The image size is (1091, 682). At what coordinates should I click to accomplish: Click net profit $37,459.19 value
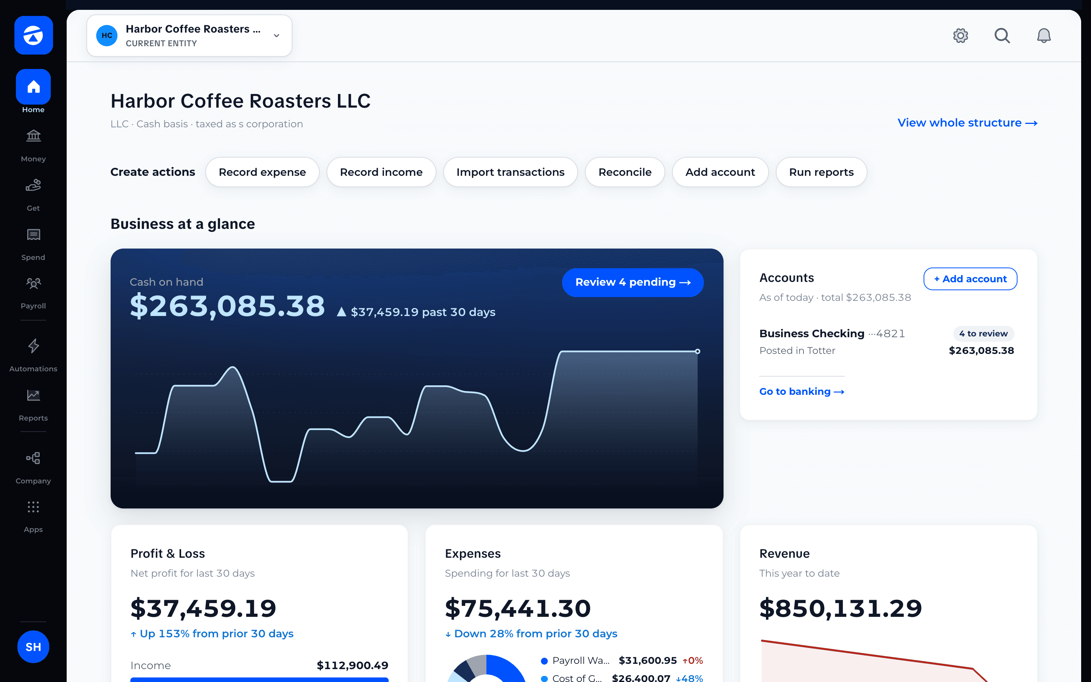(x=203, y=608)
